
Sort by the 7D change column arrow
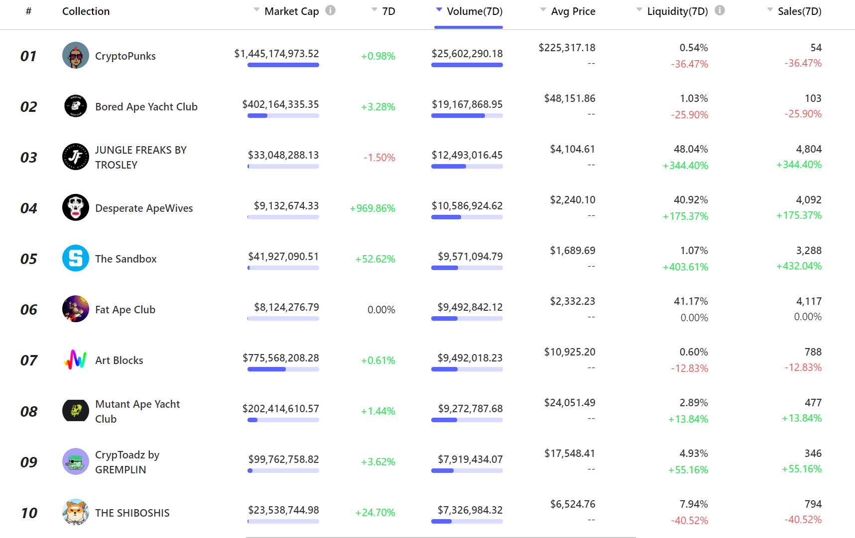pyautogui.click(x=374, y=9)
